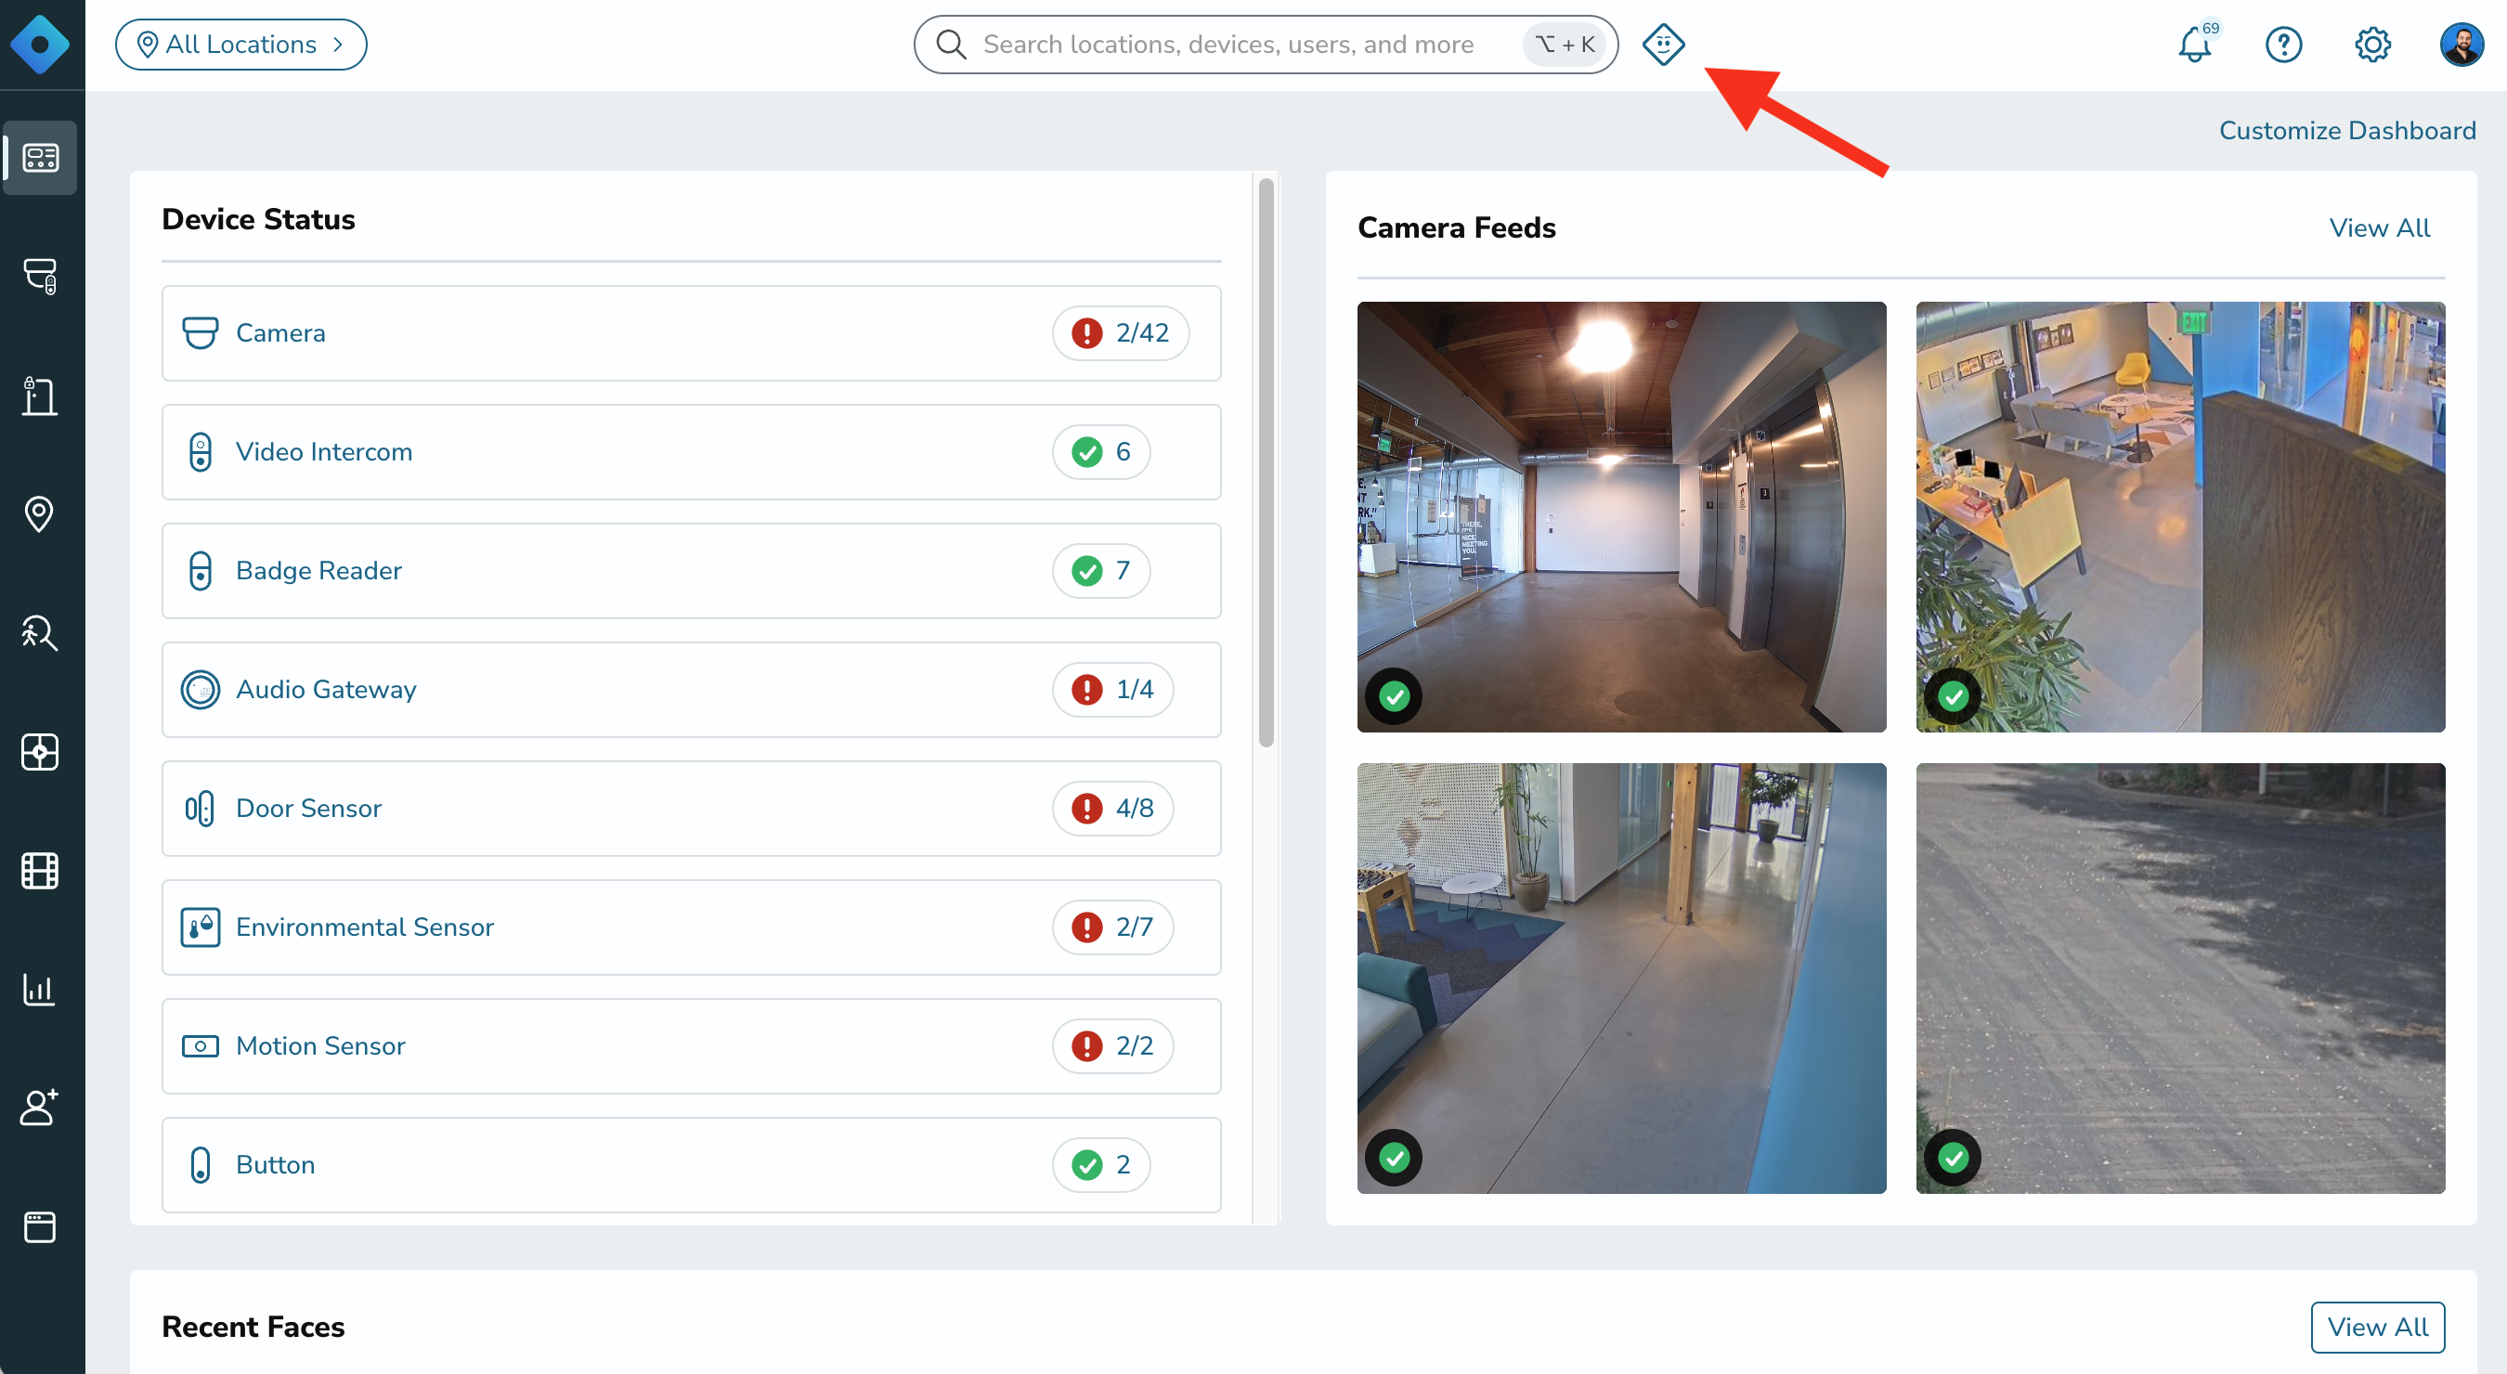The width and height of the screenshot is (2507, 1374).
Task: Select the dashboard icon in sidebar
Action: pyautogui.click(x=40, y=158)
